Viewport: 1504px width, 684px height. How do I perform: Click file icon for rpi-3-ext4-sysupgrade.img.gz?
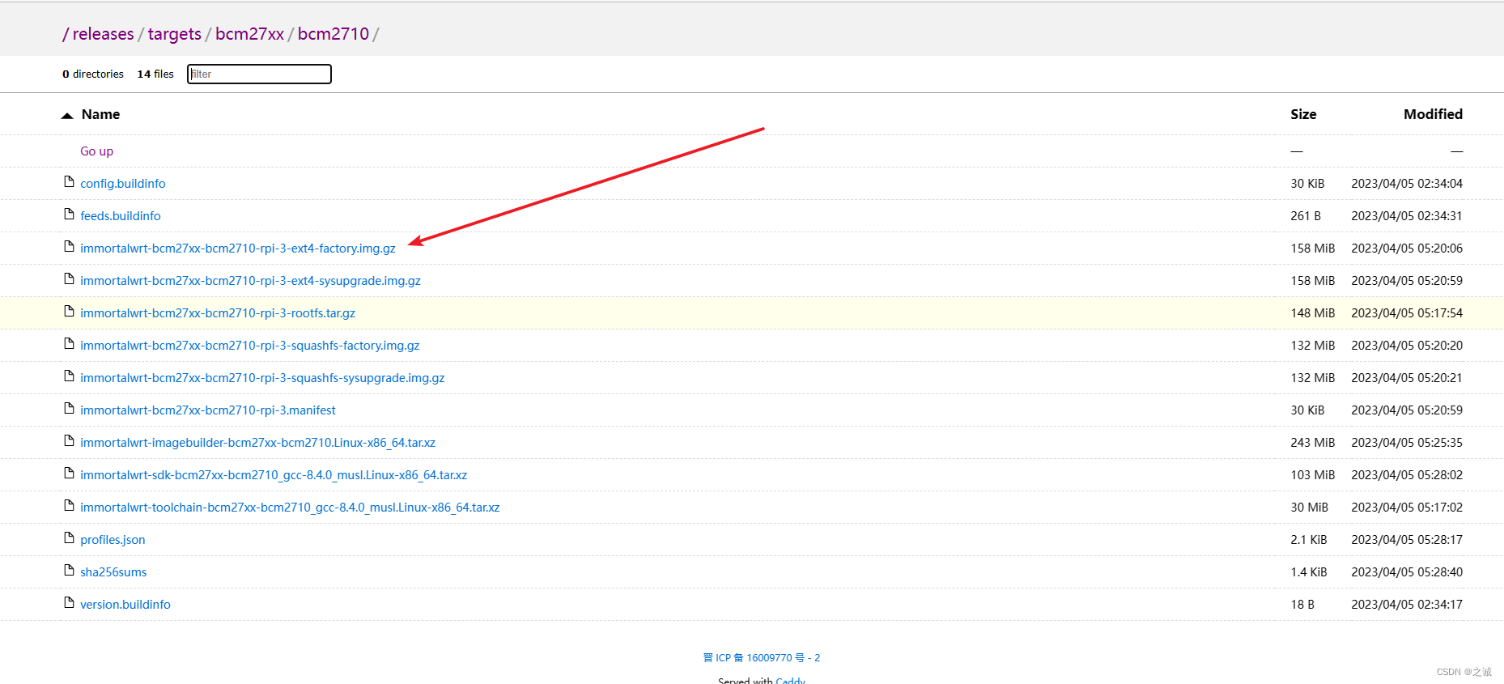(x=69, y=279)
